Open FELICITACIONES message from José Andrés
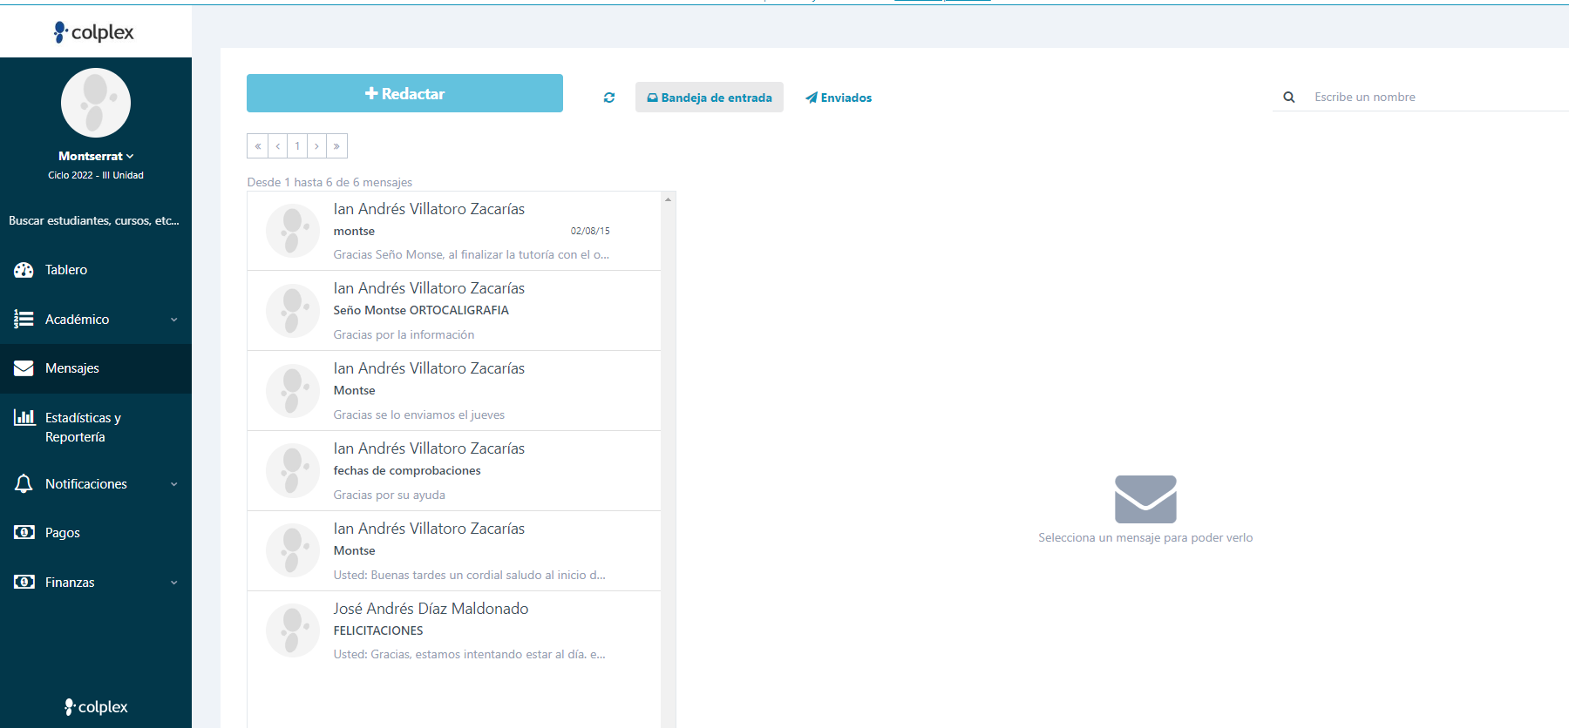This screenshot has width=1569, height=728. (454, 631)
